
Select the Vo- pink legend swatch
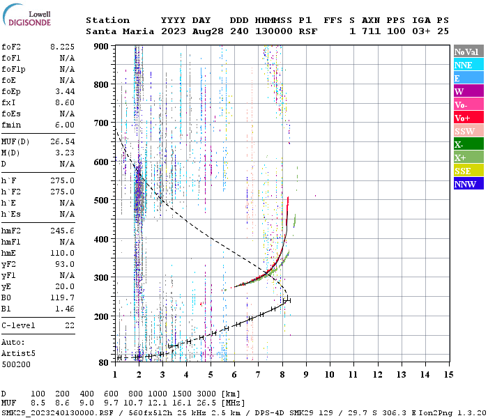(468, 104)
